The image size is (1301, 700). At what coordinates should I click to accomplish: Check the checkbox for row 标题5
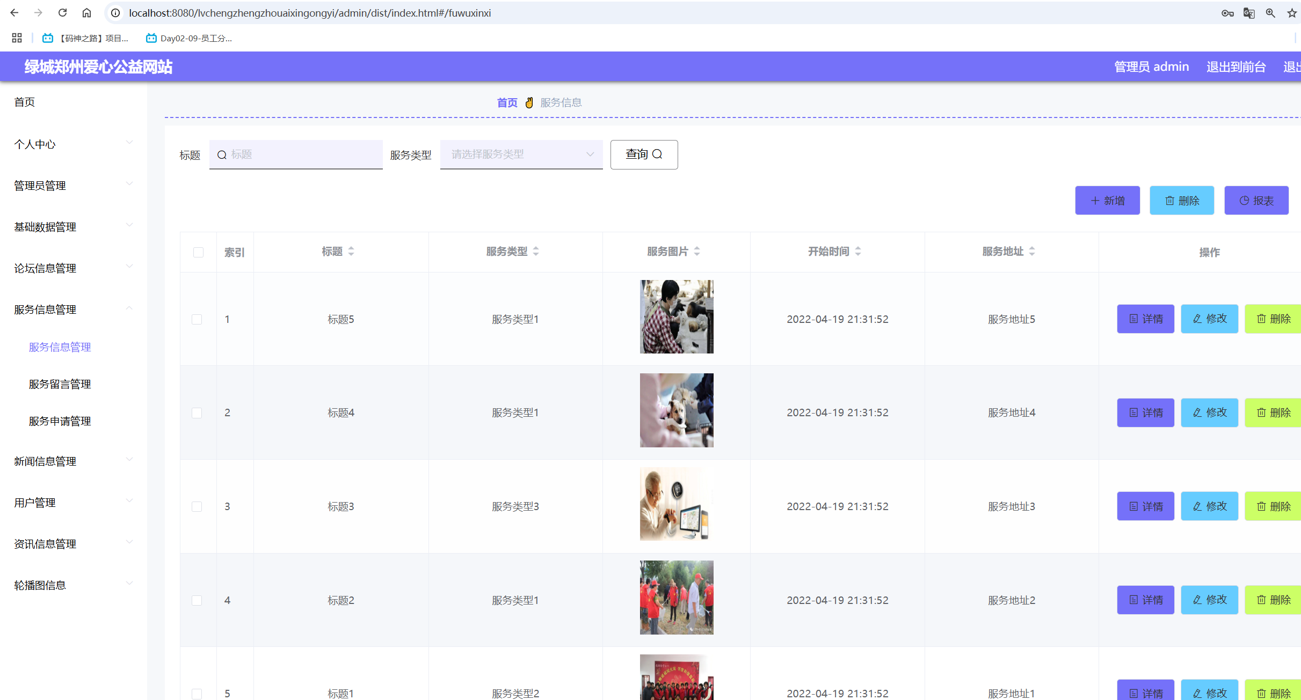pos(197,319)
